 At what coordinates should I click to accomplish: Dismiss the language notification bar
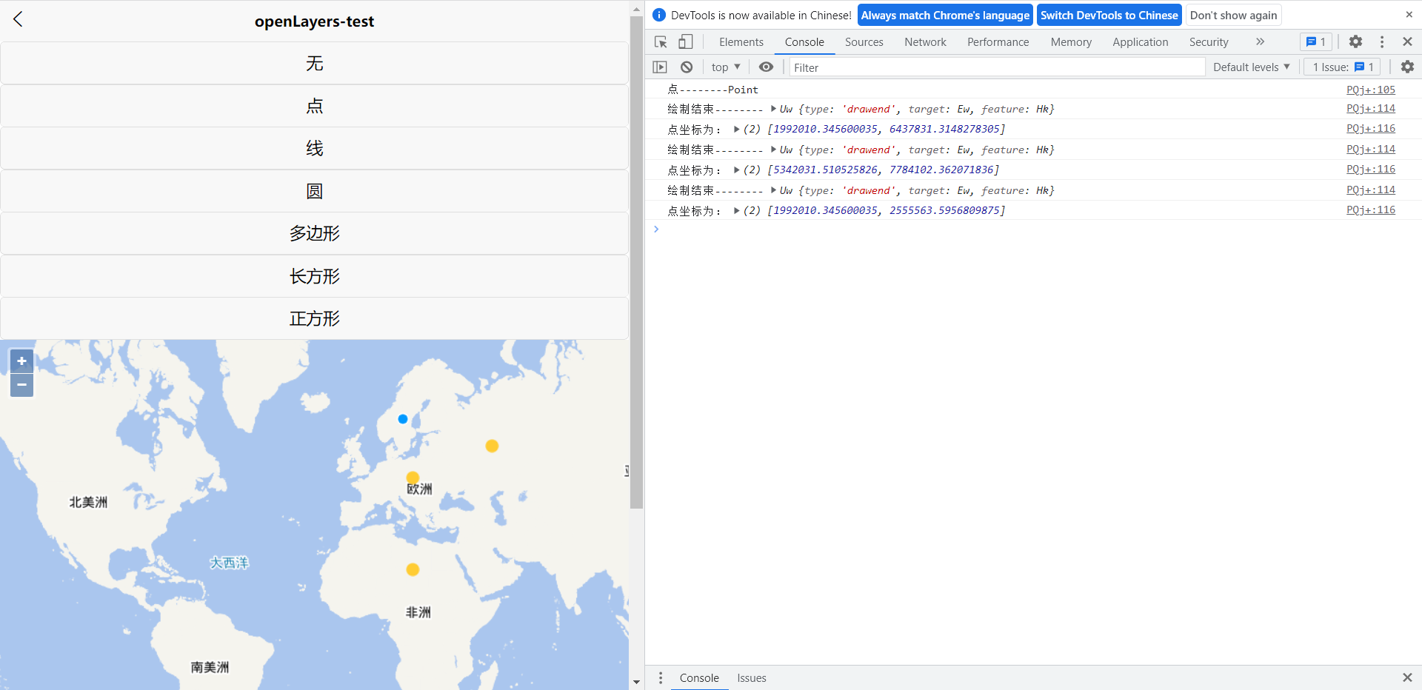tap(1409, 15)
